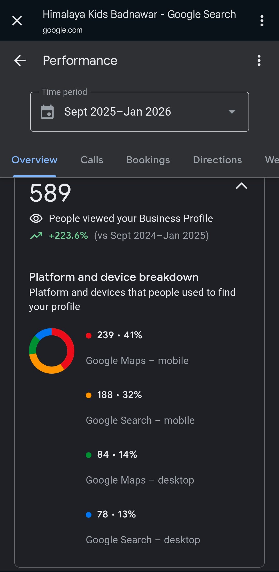This screenshot has height=572, width=279.
Task: Switch to the Calls tab
Action: [92, 160]
